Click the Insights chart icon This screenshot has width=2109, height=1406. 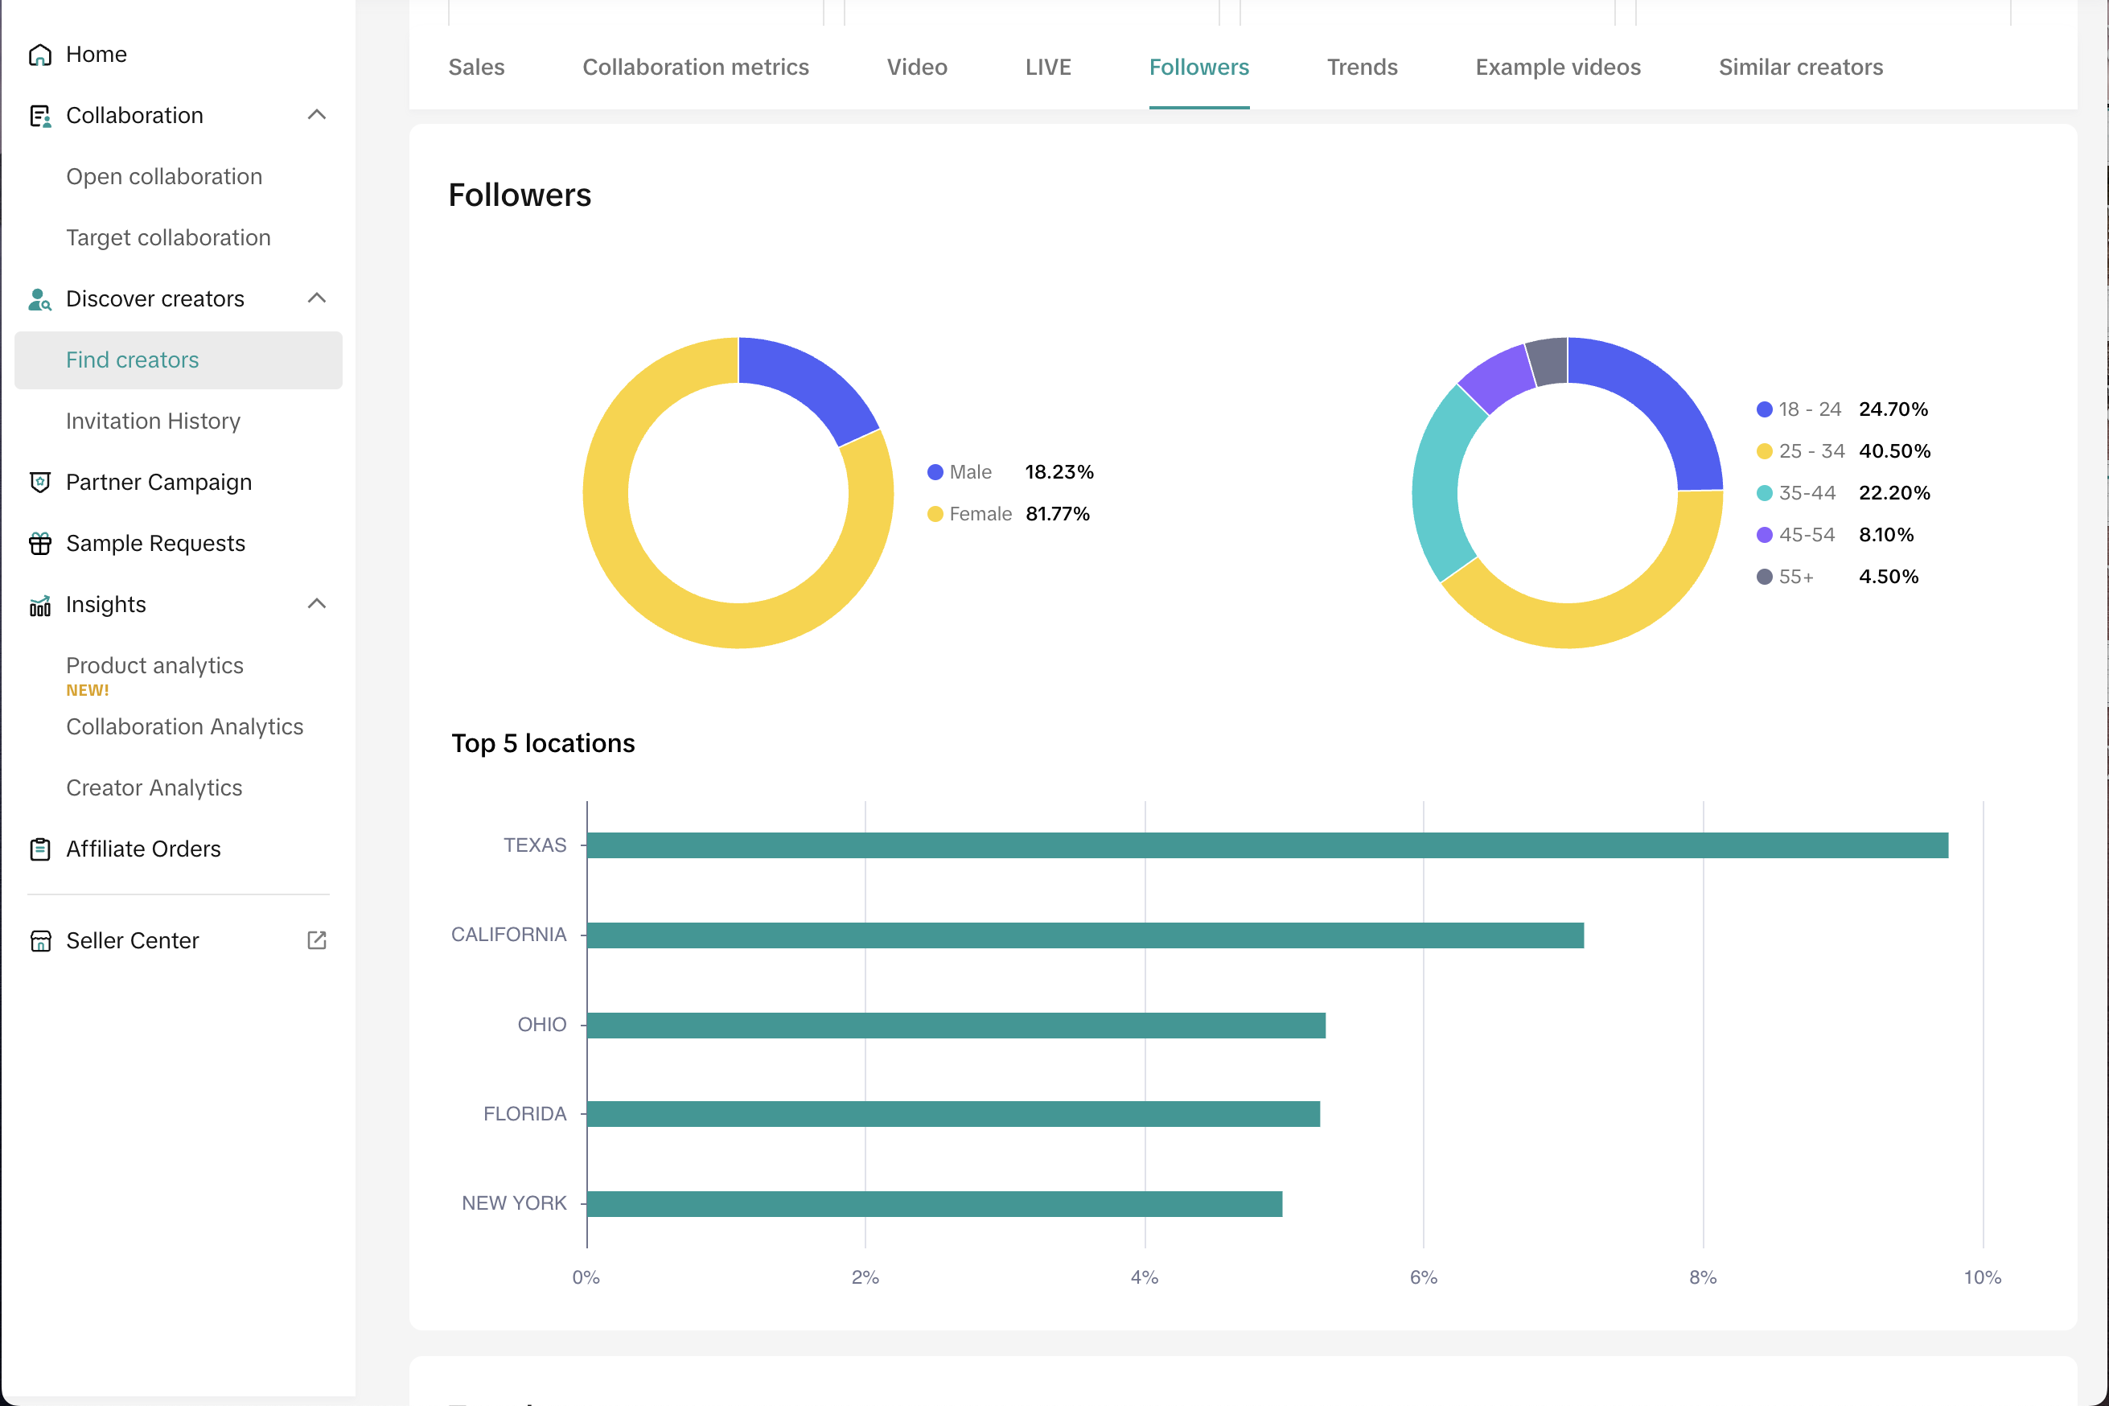tap(39, 605)
